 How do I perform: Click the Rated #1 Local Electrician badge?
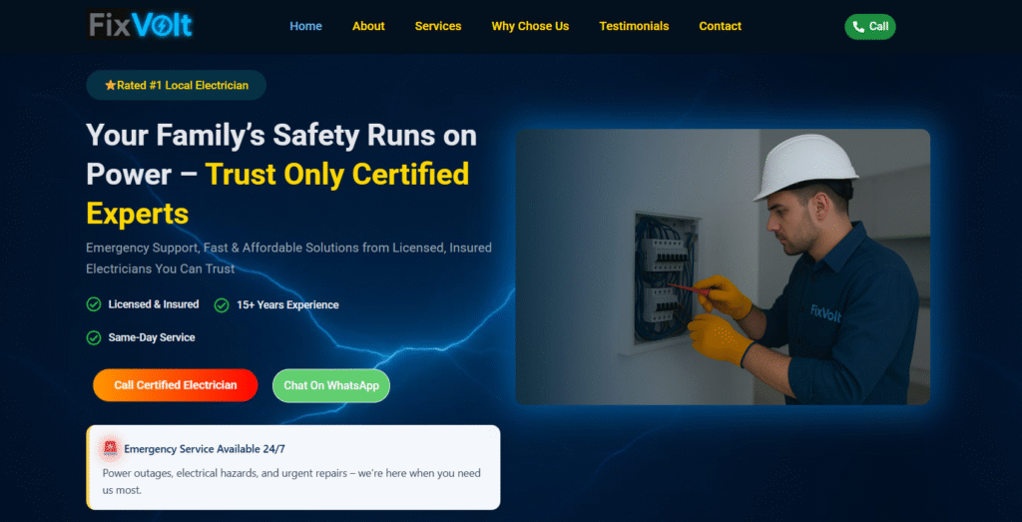pyautogui.click(x=177, y=86)
